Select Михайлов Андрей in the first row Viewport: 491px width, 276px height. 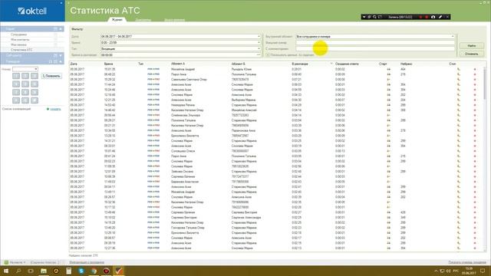183,69
